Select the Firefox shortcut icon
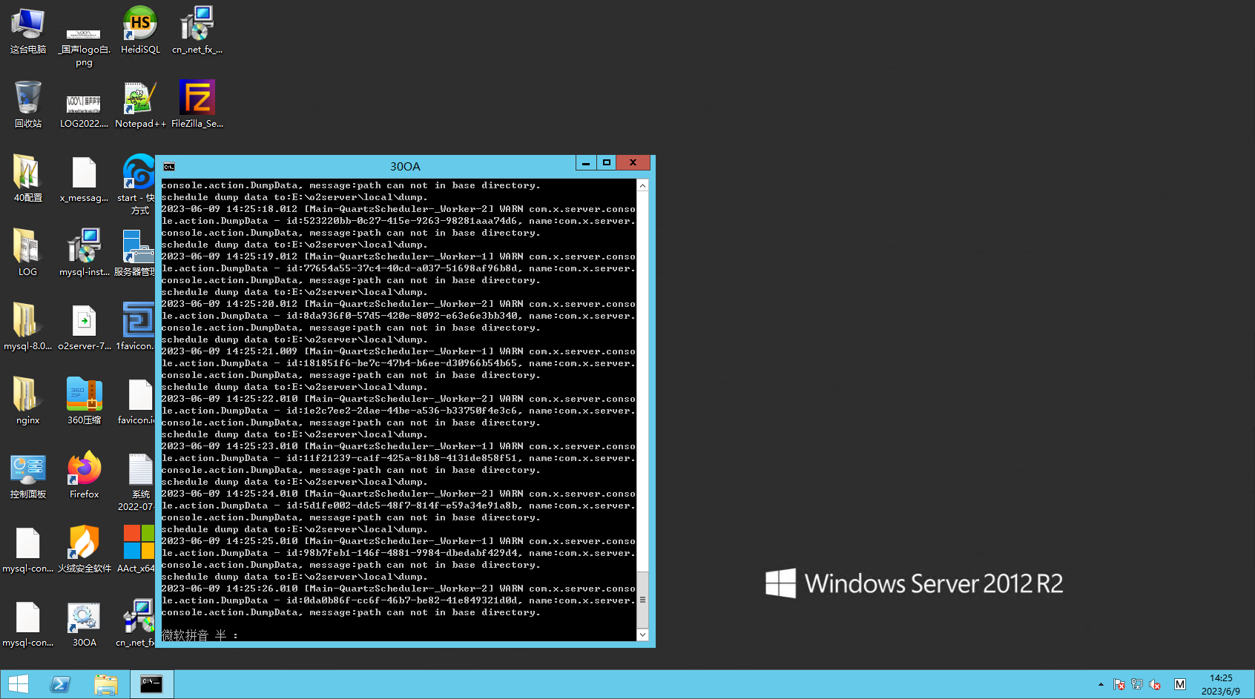 click(84, 475)
